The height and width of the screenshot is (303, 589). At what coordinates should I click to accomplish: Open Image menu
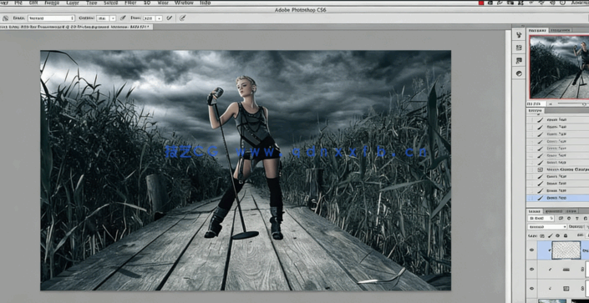[52, 3]
